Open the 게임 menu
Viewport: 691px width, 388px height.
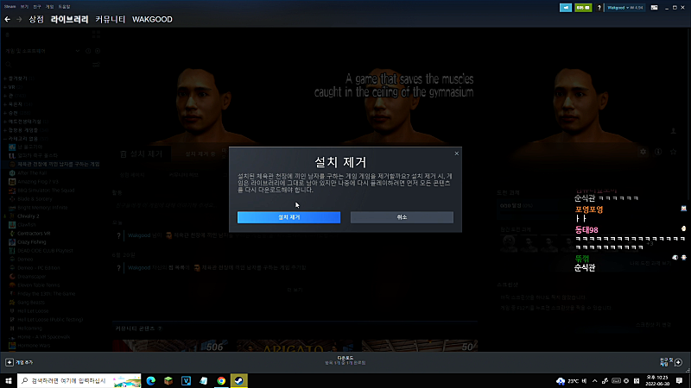(50, 7)
